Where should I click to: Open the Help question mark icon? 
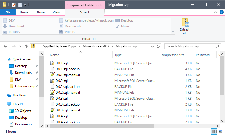221,12
